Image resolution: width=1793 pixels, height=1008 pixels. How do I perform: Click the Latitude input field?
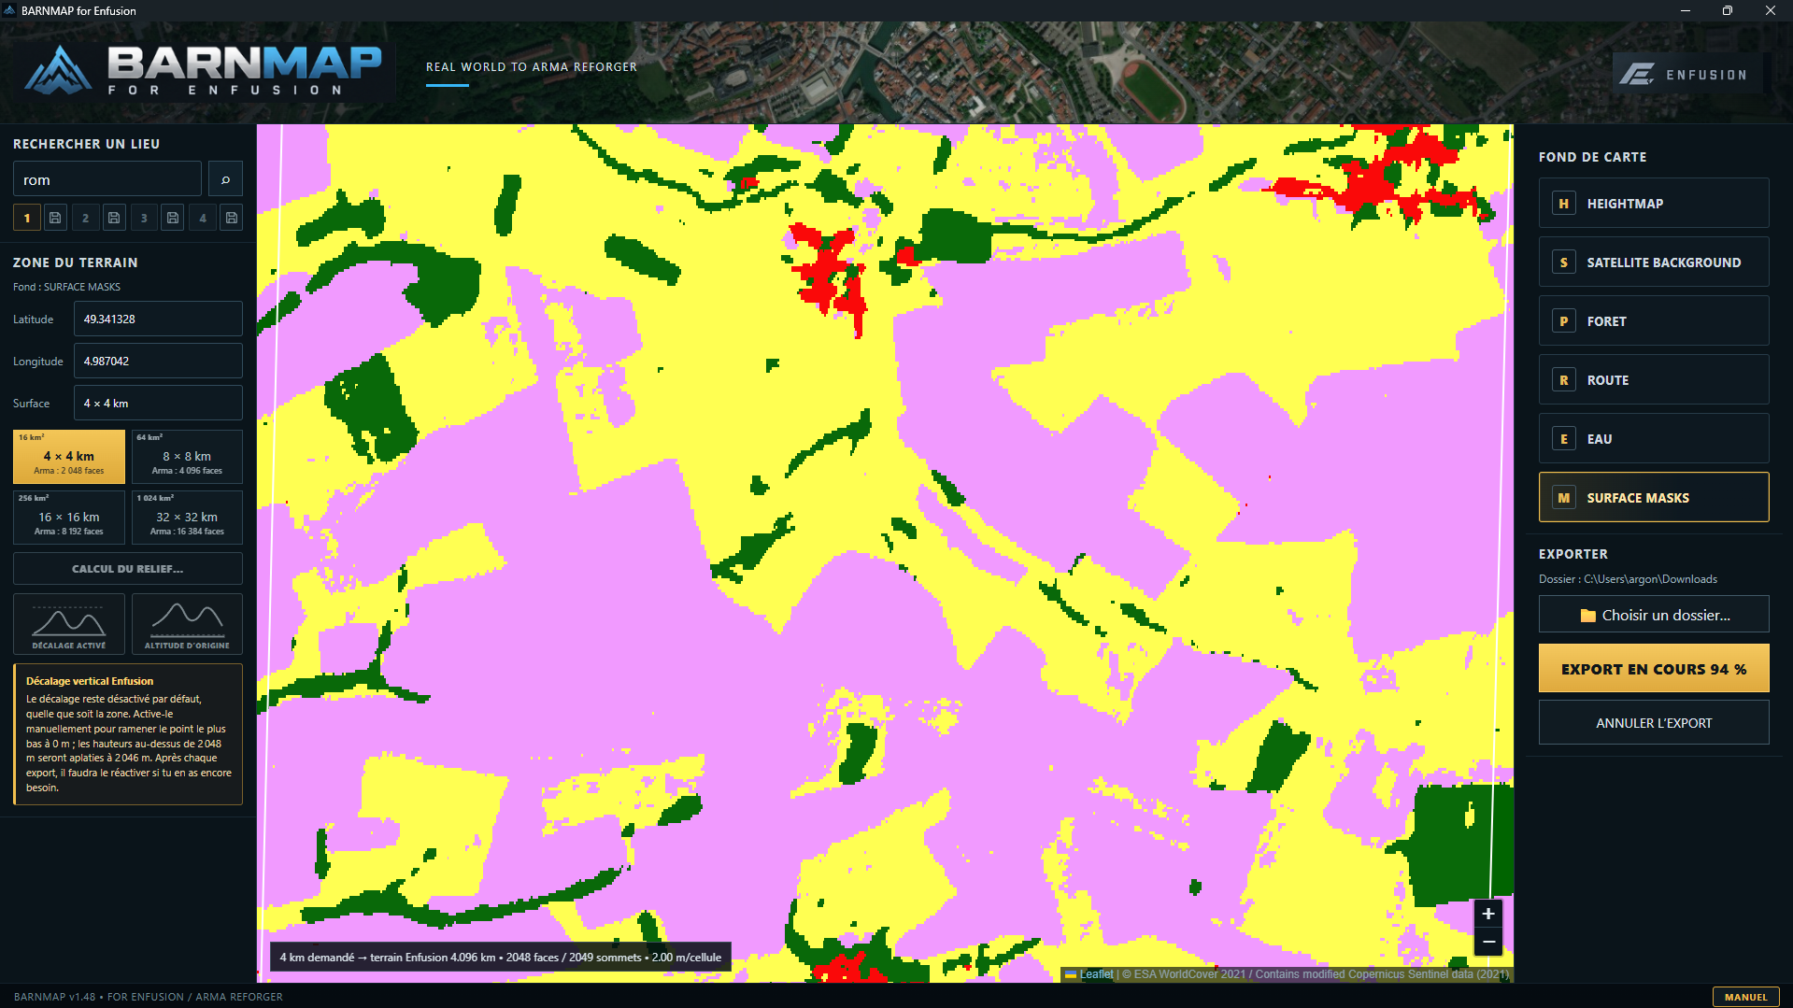pos(158,319)
